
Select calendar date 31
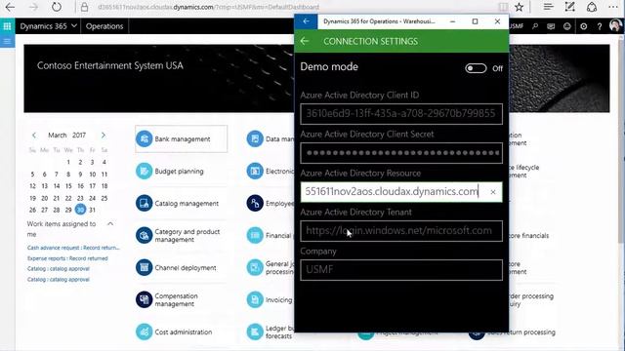[x=92, y=210]
